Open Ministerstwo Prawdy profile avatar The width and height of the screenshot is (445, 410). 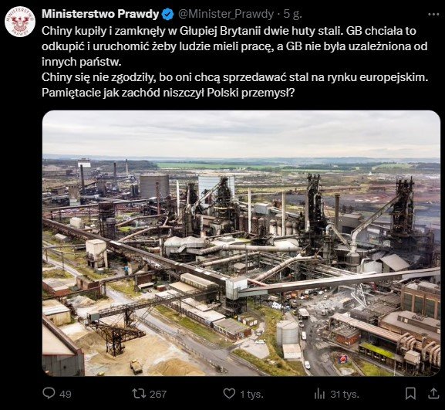(x=20, y=22)
